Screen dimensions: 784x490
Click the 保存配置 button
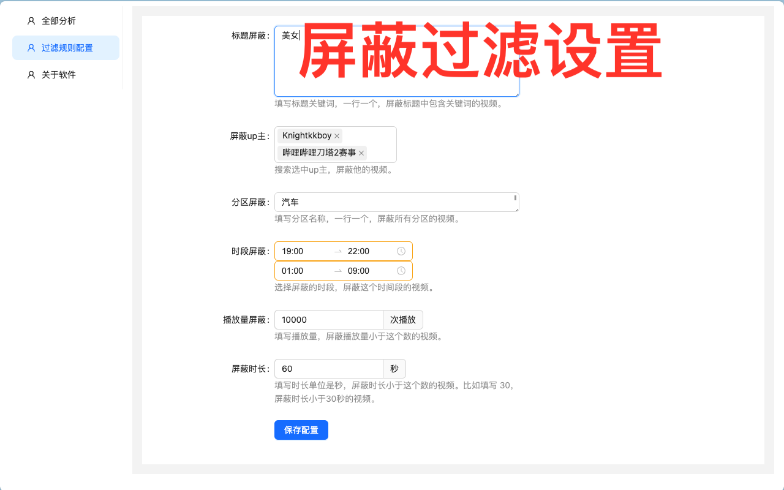301,429
